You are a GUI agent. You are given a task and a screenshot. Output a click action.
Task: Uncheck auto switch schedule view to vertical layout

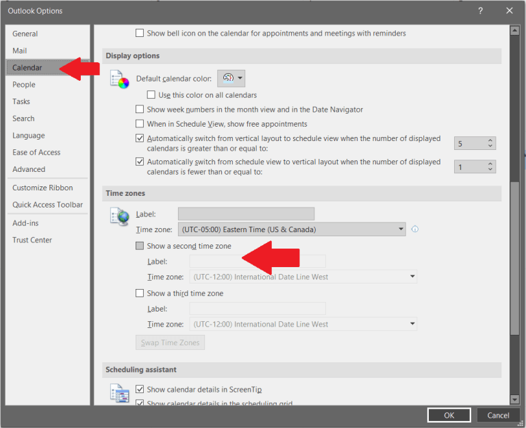pos(140,162)
